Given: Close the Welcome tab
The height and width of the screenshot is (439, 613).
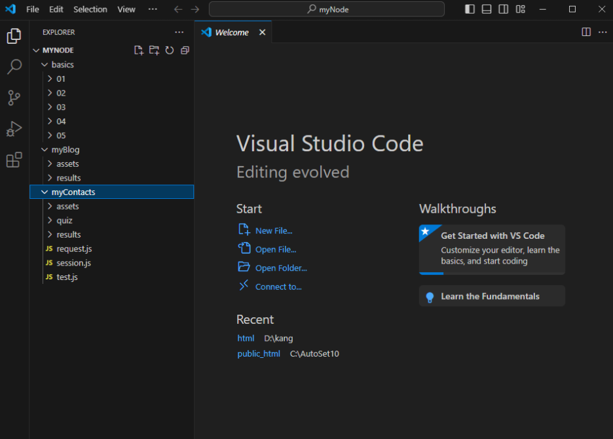Looking at the screenshot, I should click(x=263, y=33).
